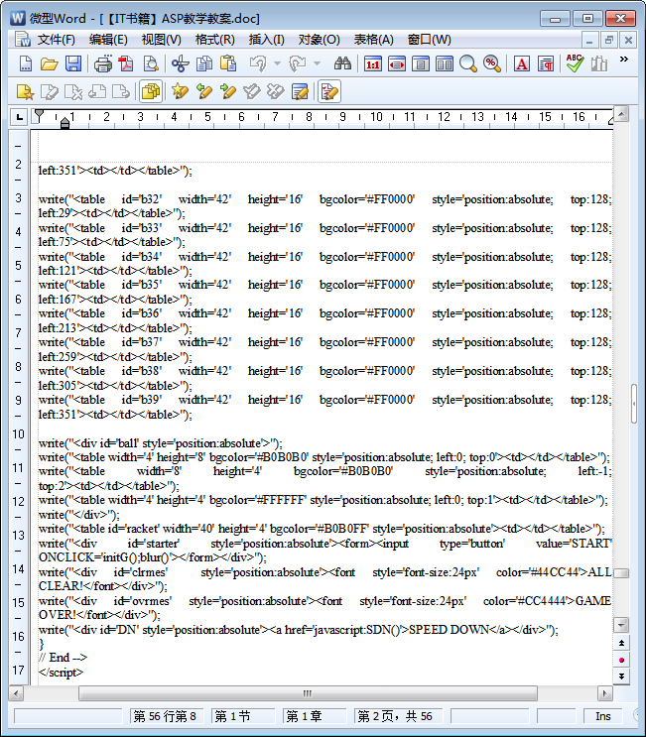Screen dimensions: 646x737
Task: Insert new comment with star note icon
Action: click(26, 91)
